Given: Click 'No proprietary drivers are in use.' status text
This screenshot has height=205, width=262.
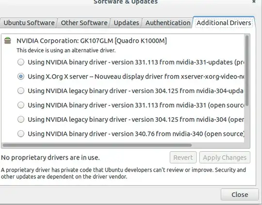Looking at the screenshot, I should (x=50, y=158).
